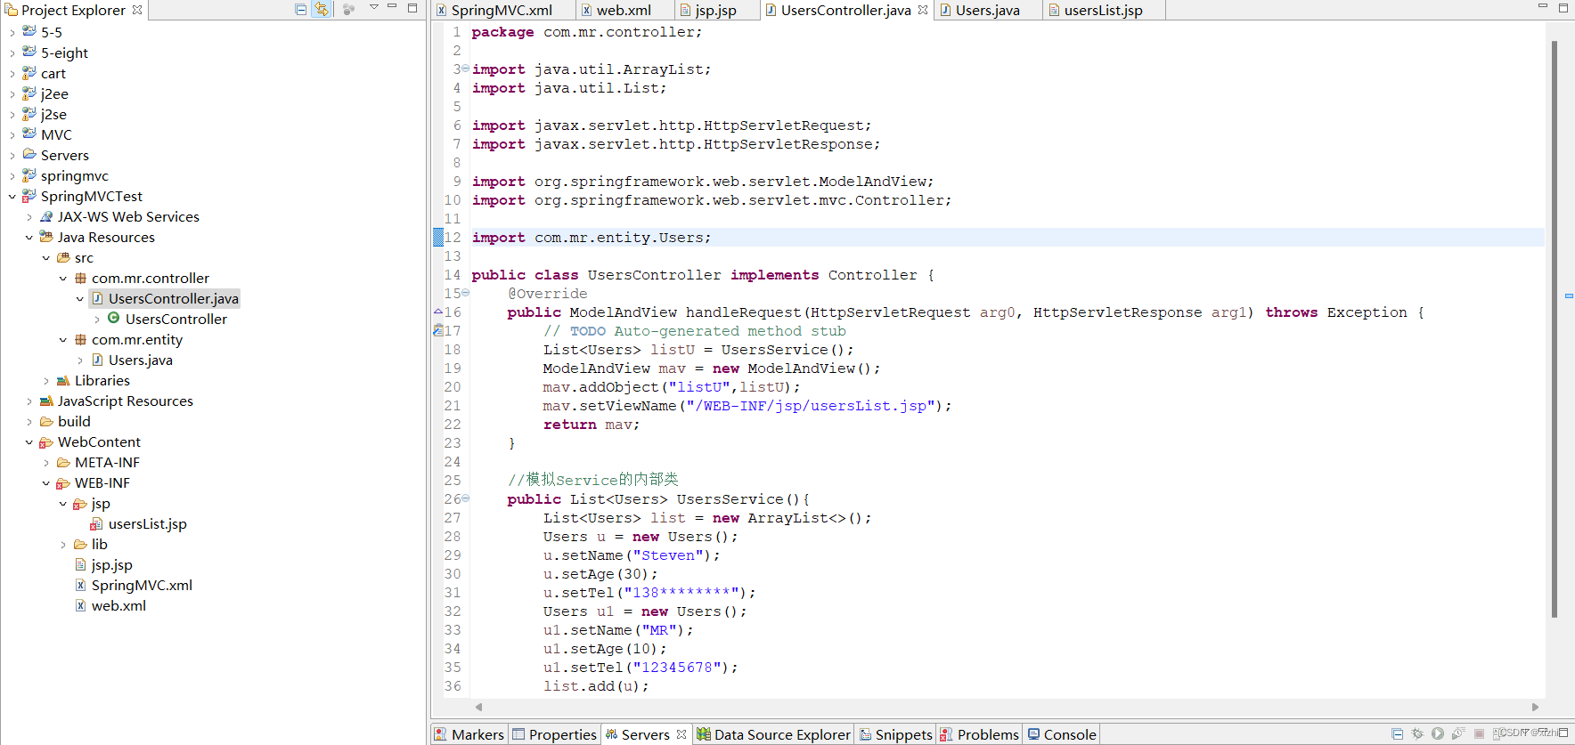
Task: Collapse the Java Resources node
Action: point(29,238)
